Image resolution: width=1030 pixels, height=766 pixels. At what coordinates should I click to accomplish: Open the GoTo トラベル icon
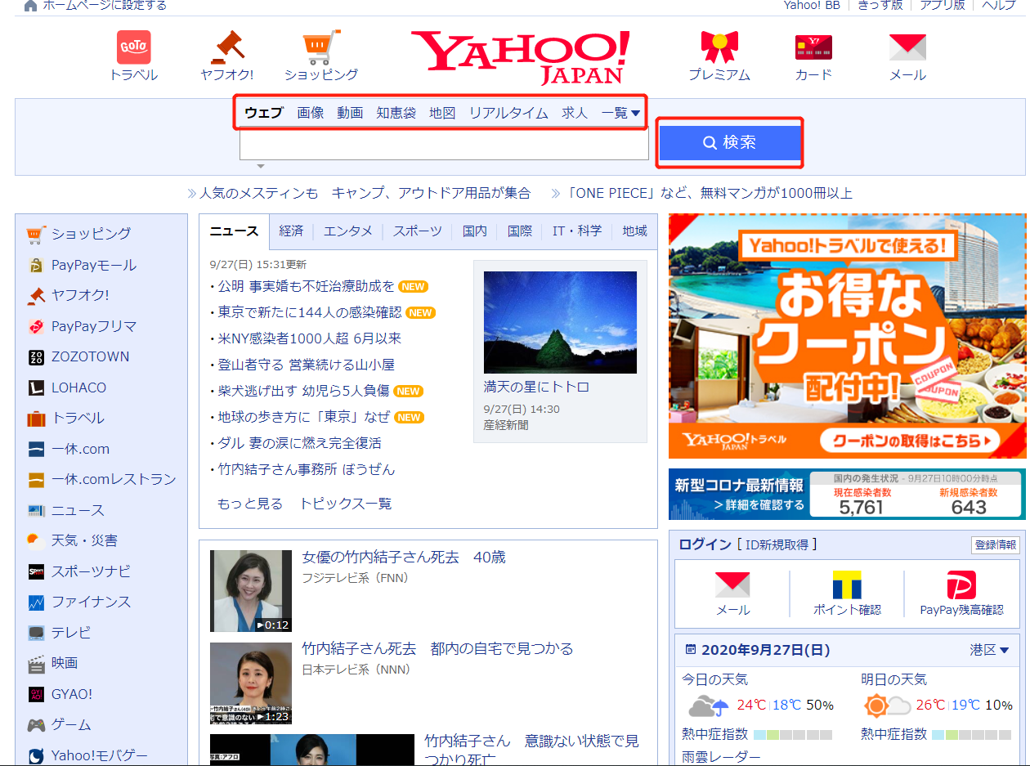click(133, 47)
